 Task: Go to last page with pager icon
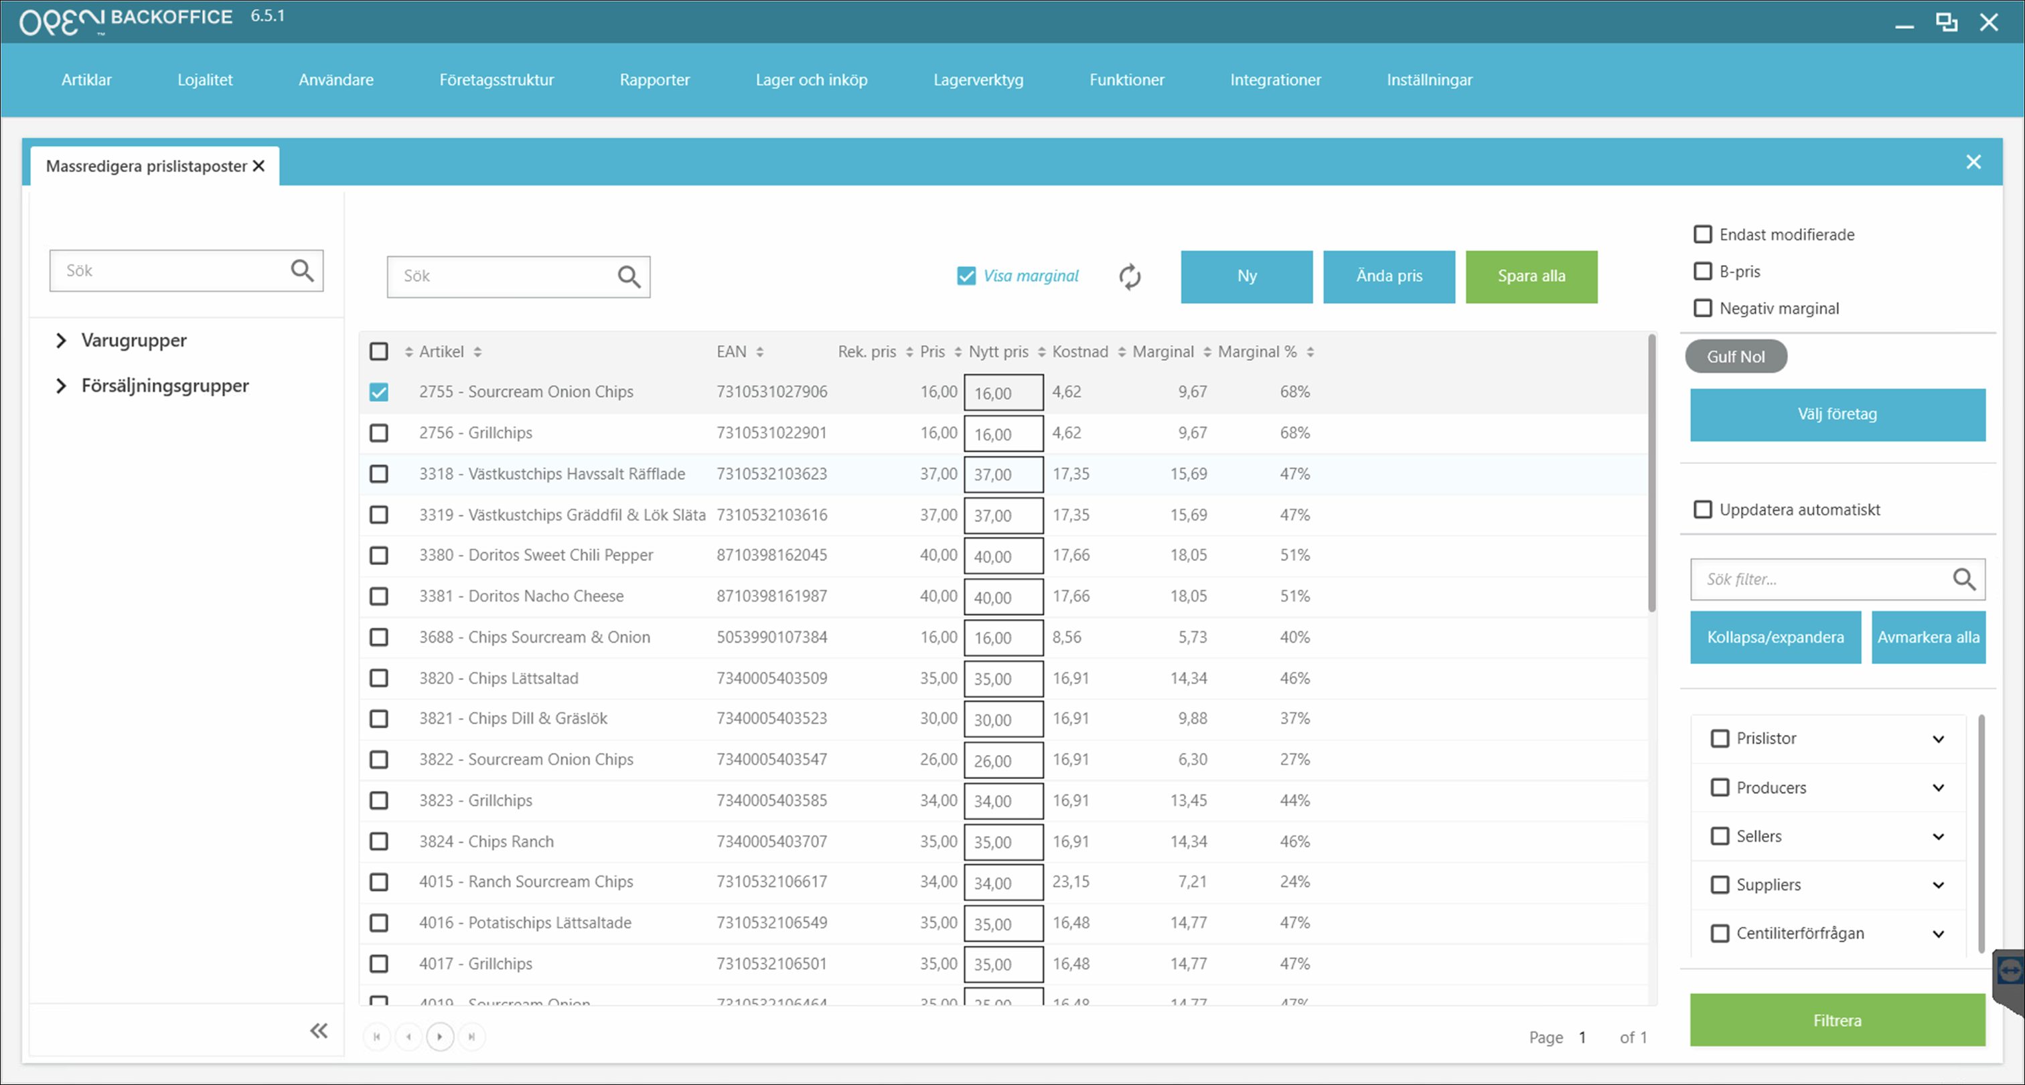click(471, 1037)
